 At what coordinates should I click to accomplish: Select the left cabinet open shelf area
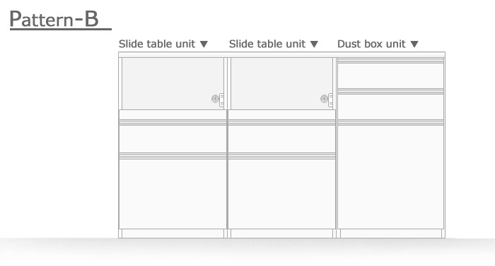coord(173,83)
